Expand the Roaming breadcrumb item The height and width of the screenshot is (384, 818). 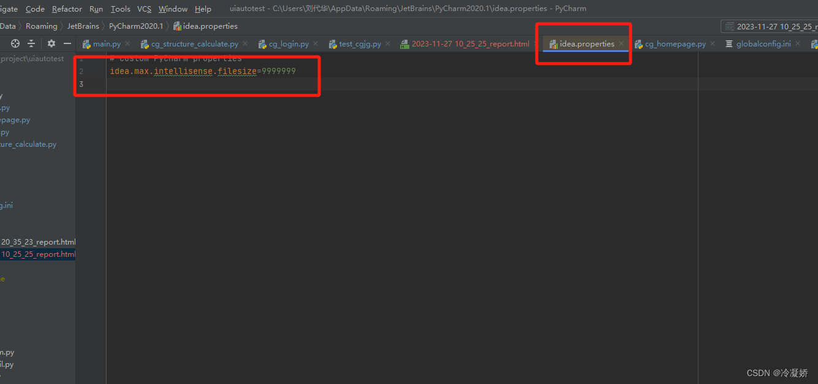coord(41,26)
